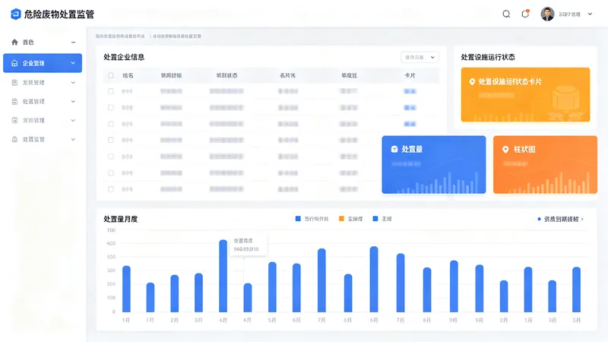Check the sixth table row checkbox
Screen dimensions: 608x342
(x=111, y=173)
